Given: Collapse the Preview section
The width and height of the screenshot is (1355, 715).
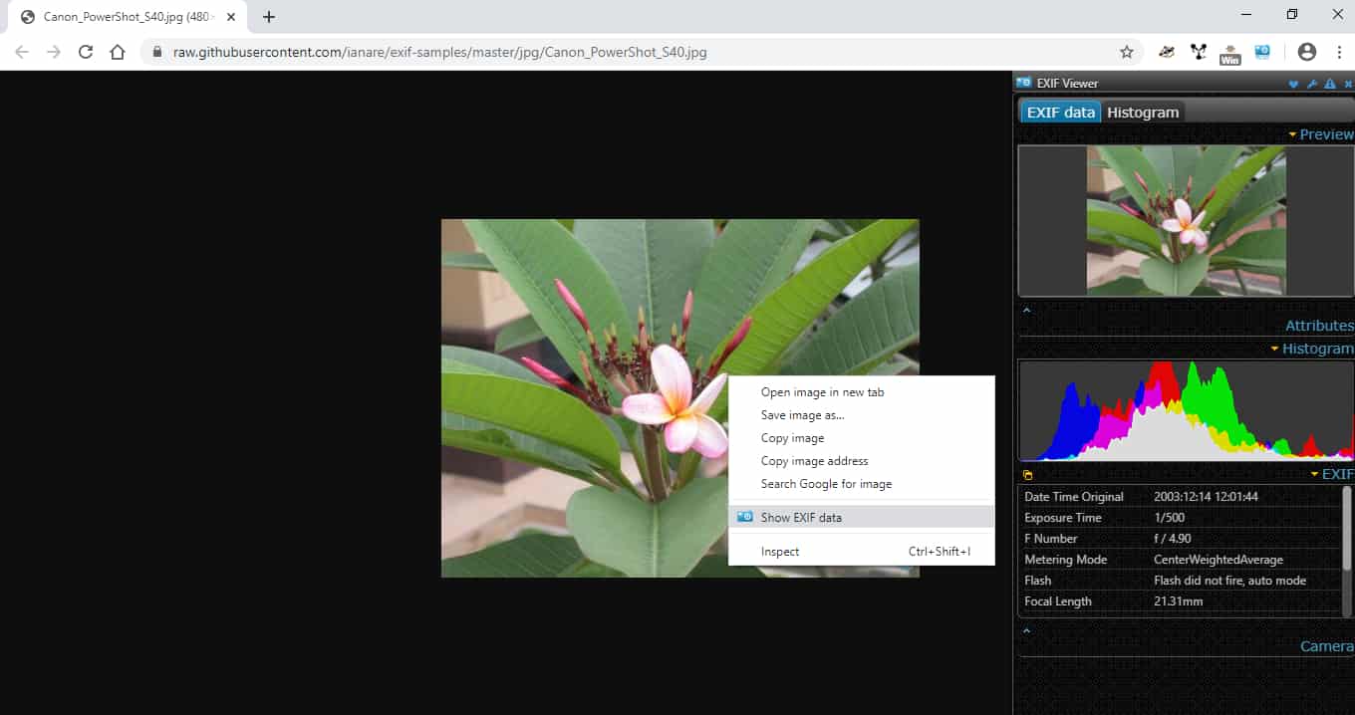Looking at the screenshot, I should [x=1321, y=134].
